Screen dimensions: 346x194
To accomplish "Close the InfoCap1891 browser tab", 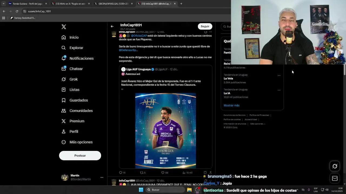I will click(175, 4).
